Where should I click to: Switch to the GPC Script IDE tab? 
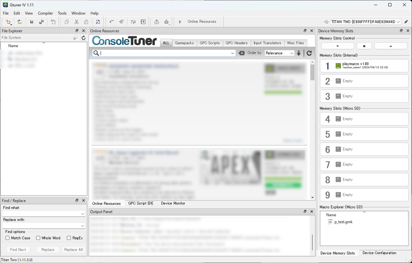(141, 203)
